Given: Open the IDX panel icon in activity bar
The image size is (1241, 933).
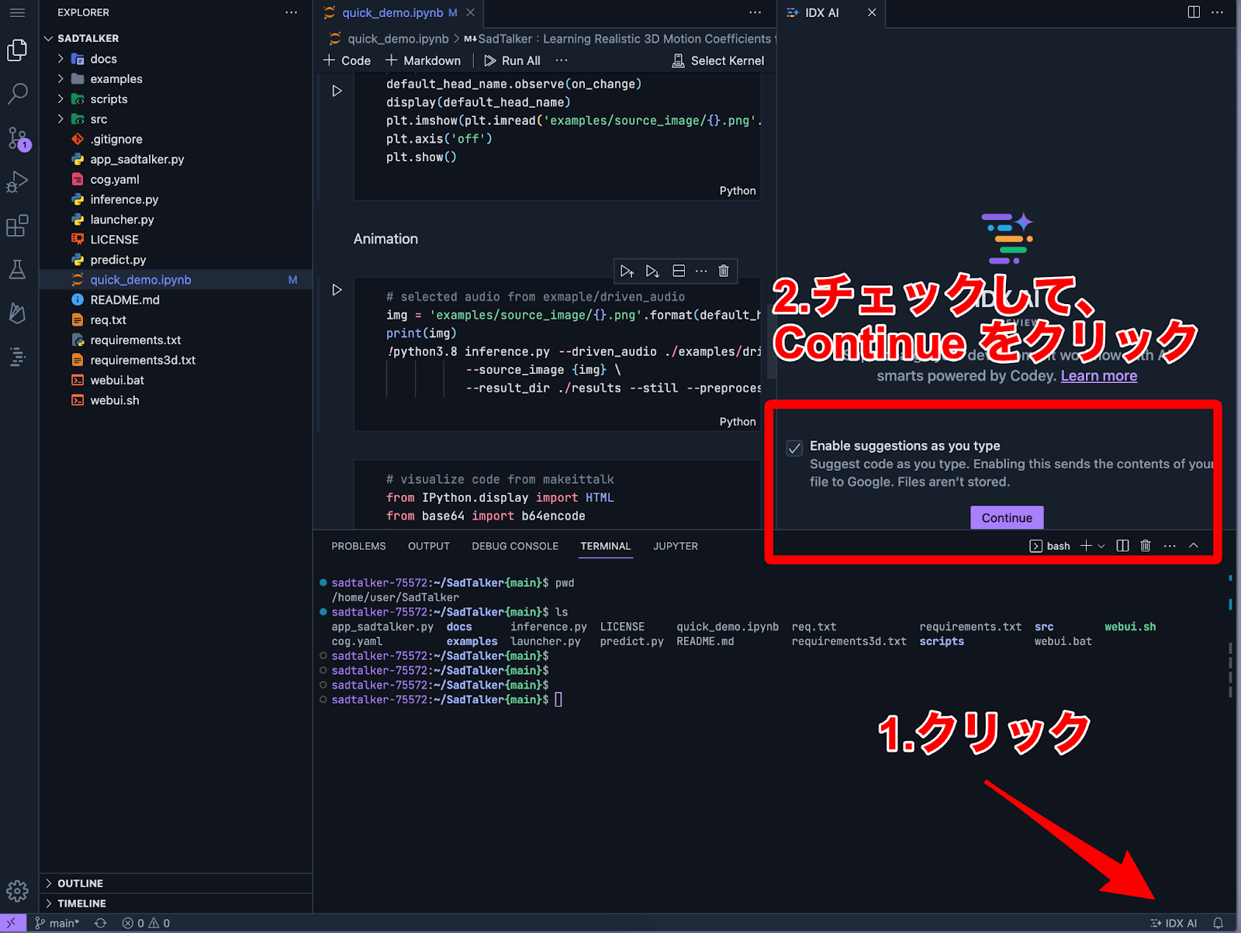Looking at the screenshot, I should pyautogui.click(x=17, y=357).
